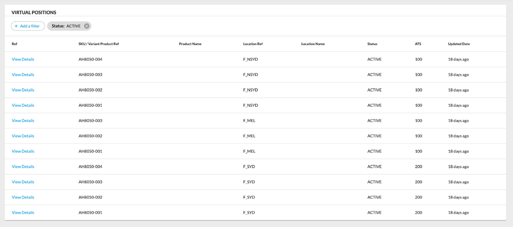Remove the Status ACTIVE filter chip
This screenshot has height=227, width=513.
(x=87, y=26)
